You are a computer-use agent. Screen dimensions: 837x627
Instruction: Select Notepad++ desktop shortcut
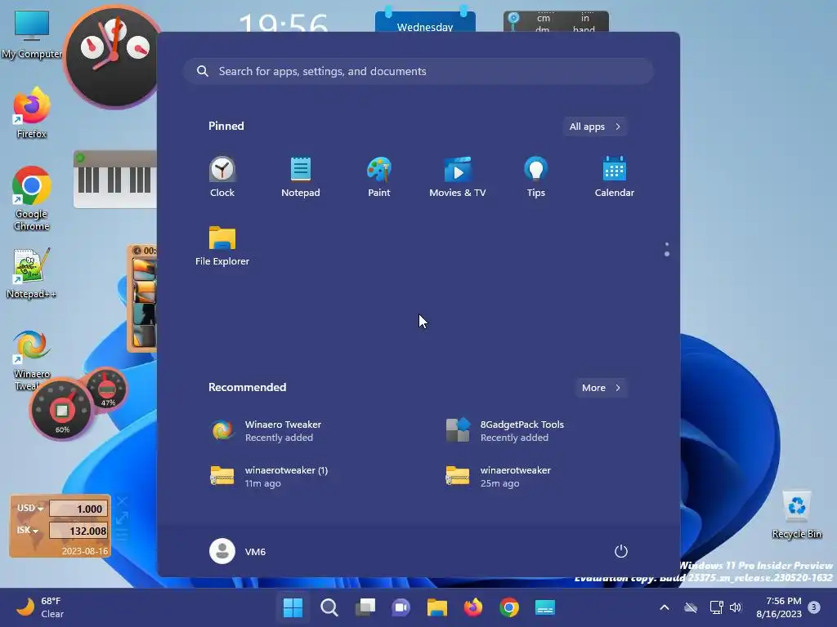[x=31, y=273]
